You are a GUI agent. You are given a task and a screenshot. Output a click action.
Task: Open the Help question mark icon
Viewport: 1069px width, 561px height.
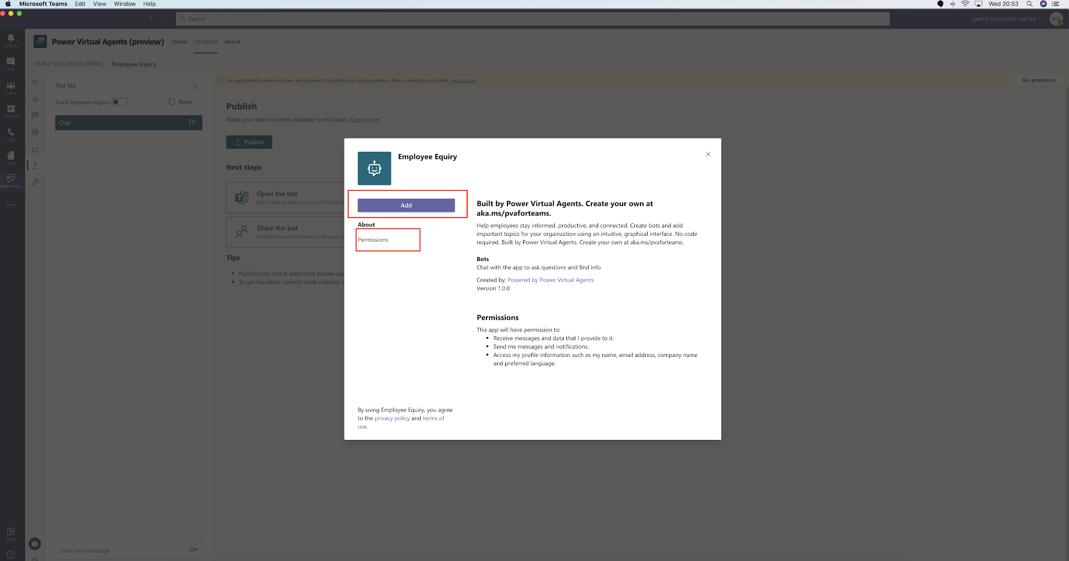(x=10, y=555)
